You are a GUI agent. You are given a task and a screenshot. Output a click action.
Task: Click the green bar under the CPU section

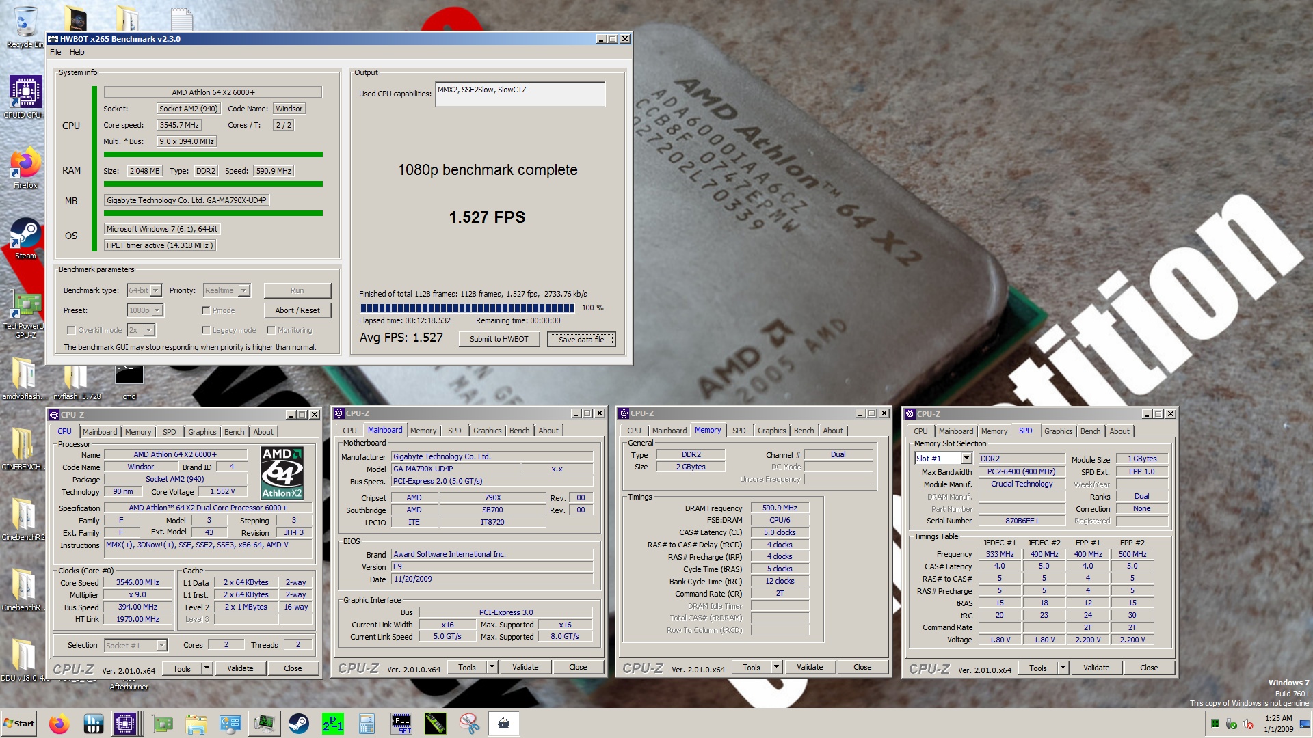click(x=213, y=154)
